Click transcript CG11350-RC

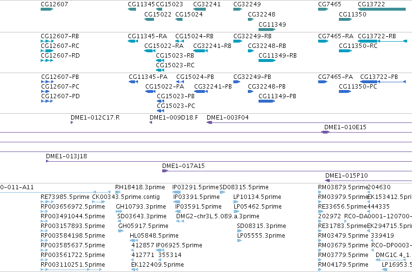tap(358, 45)
